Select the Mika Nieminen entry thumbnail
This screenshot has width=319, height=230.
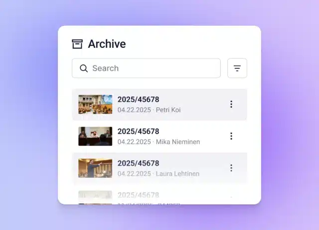[95, 136]
